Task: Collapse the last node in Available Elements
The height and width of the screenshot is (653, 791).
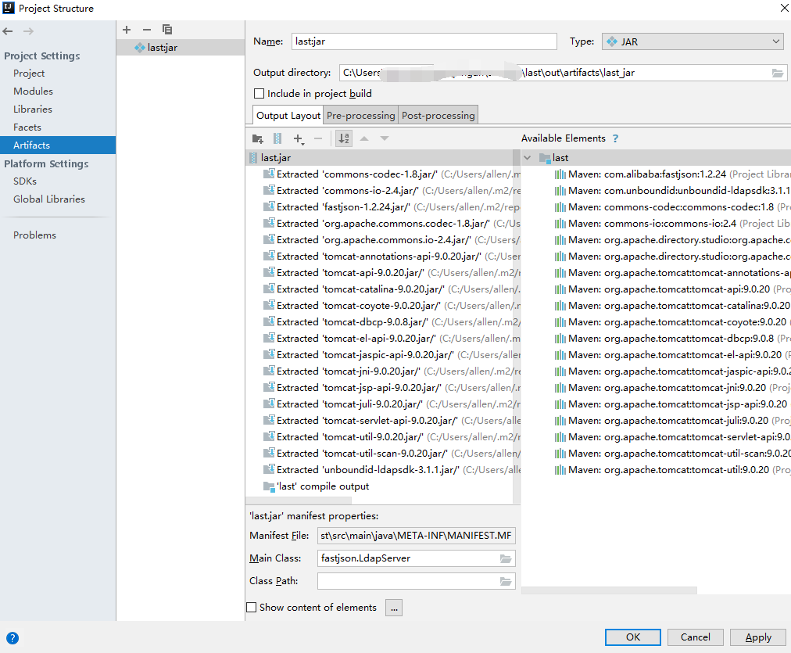Action: coord(528,157)
